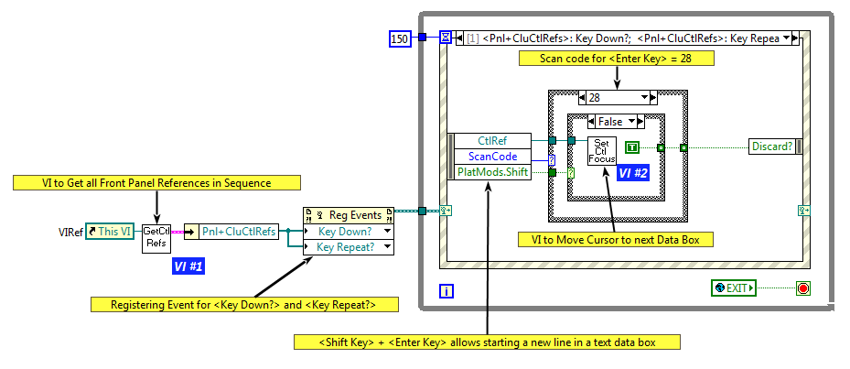Go to previous case of 28 structure
This screenshot has width=850, height=369.
[583, 98]
